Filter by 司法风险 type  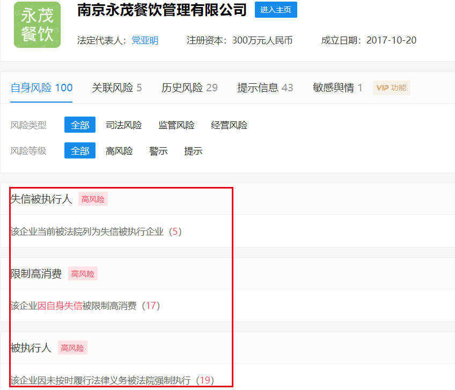point(123,125)
